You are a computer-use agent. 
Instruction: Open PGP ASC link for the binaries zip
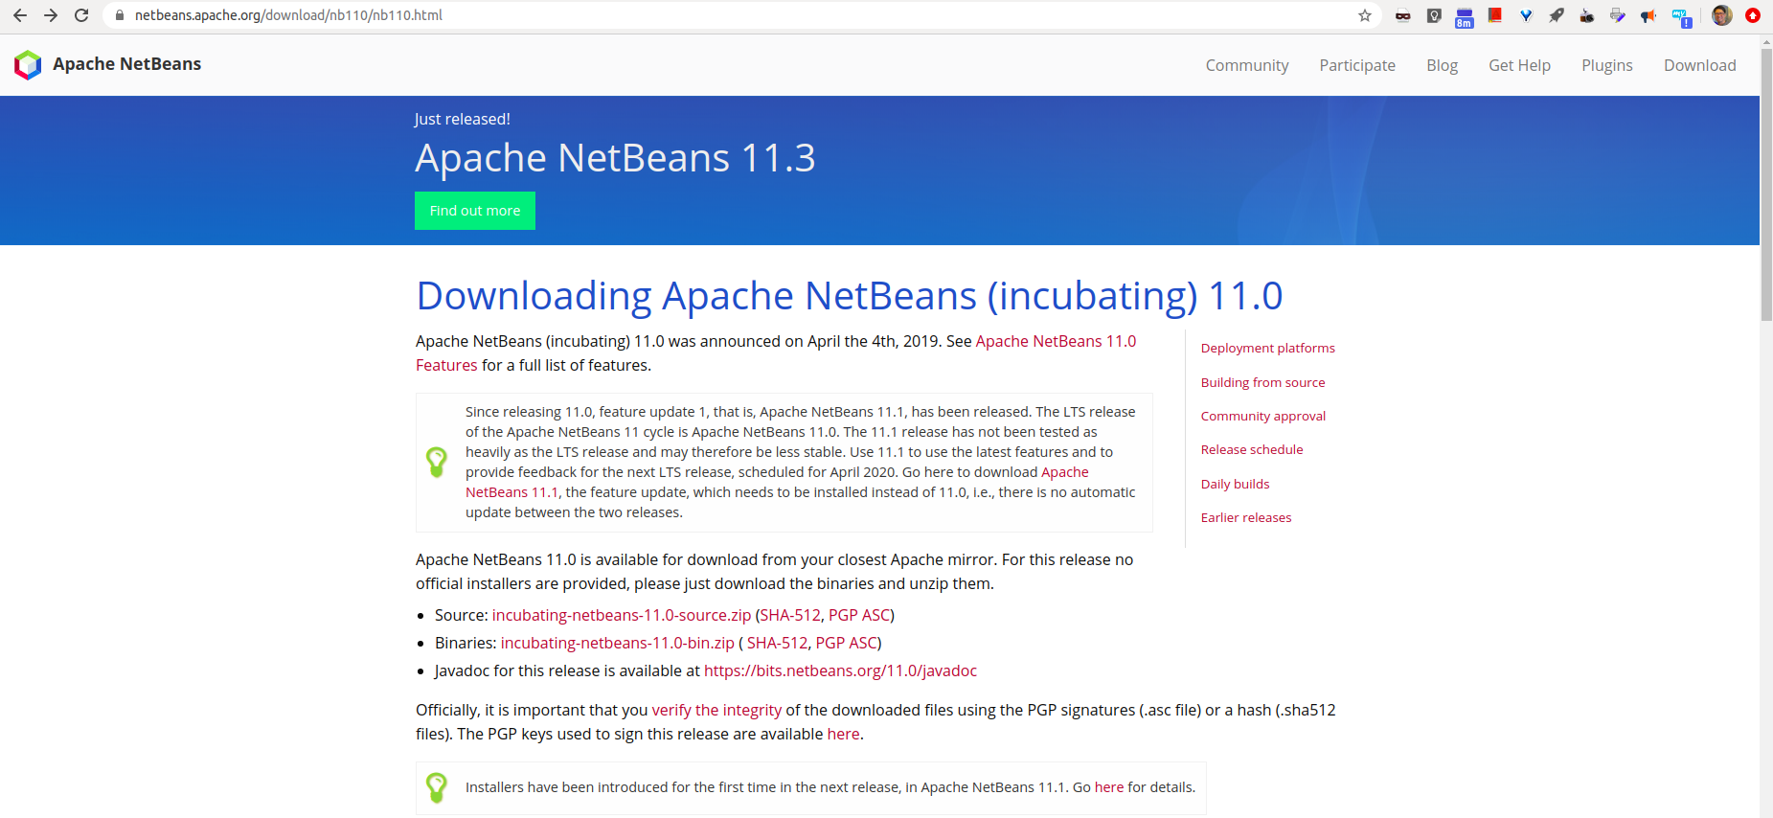[x=846, y=643]
